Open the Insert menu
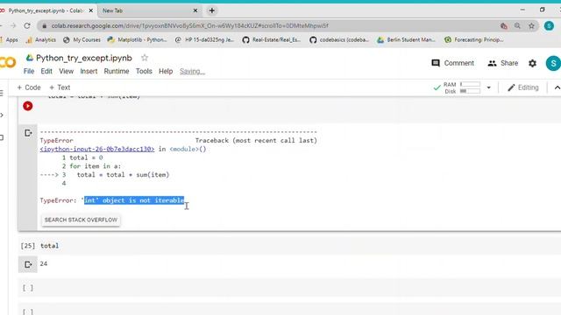The width and height of the screenshot is (561, 315). (89, 71)
